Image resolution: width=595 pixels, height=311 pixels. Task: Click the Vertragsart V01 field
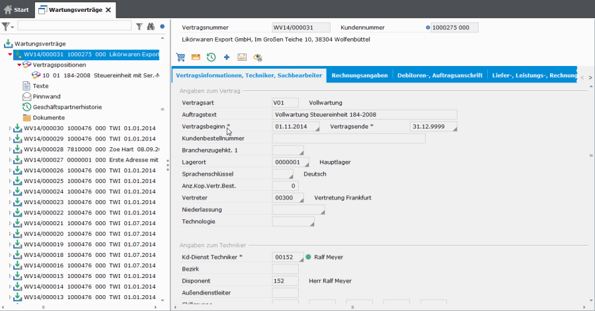(285, 102)
